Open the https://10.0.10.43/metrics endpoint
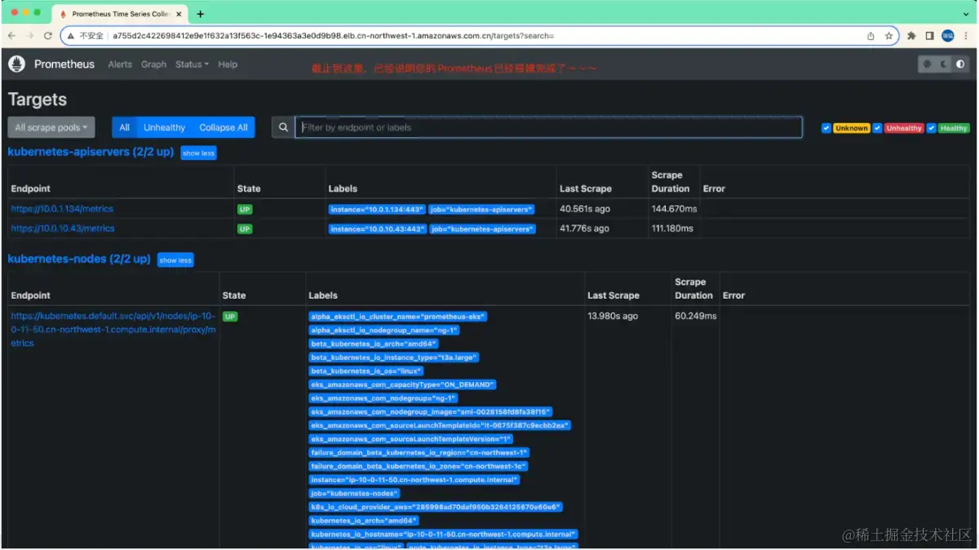 tap(63, 228)
